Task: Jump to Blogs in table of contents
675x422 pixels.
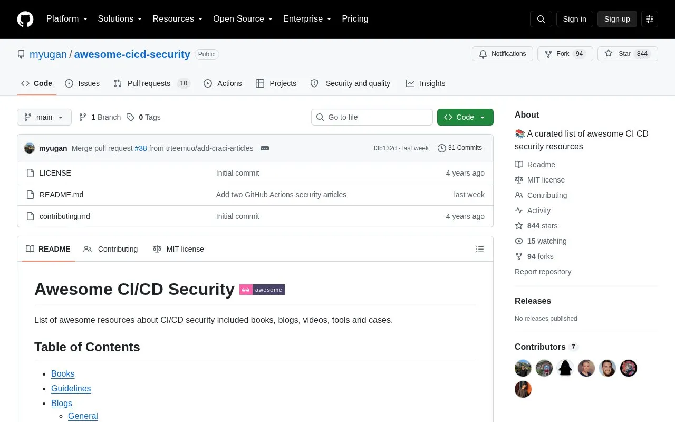Action: tap(62, 403)
